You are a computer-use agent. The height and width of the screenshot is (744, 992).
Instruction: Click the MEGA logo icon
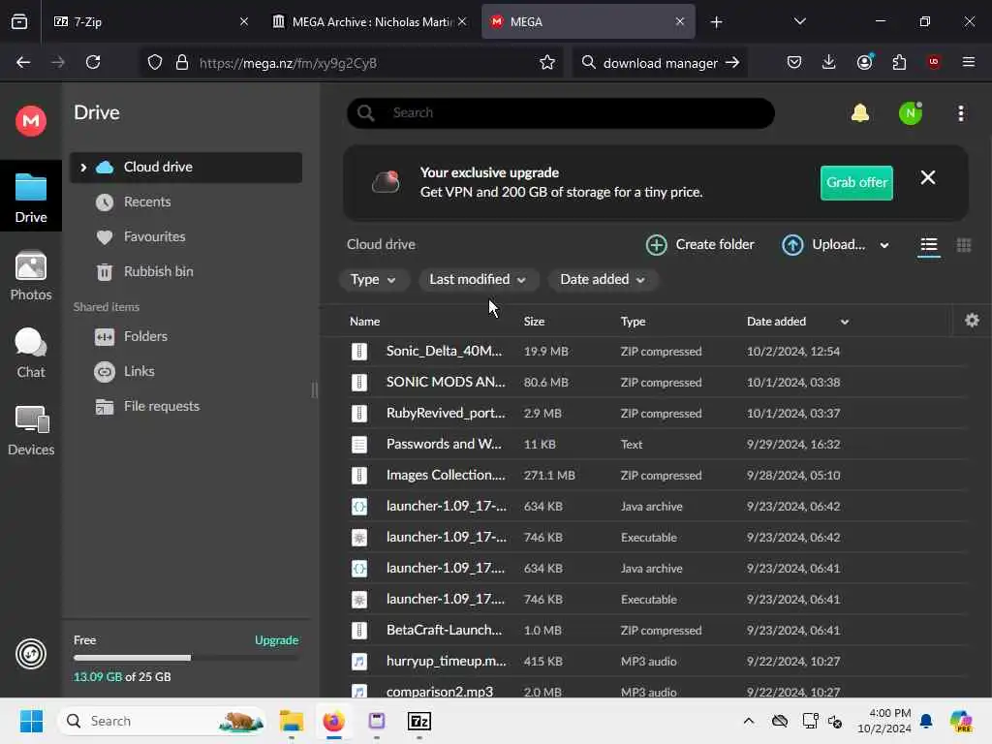tap(30, 121)
